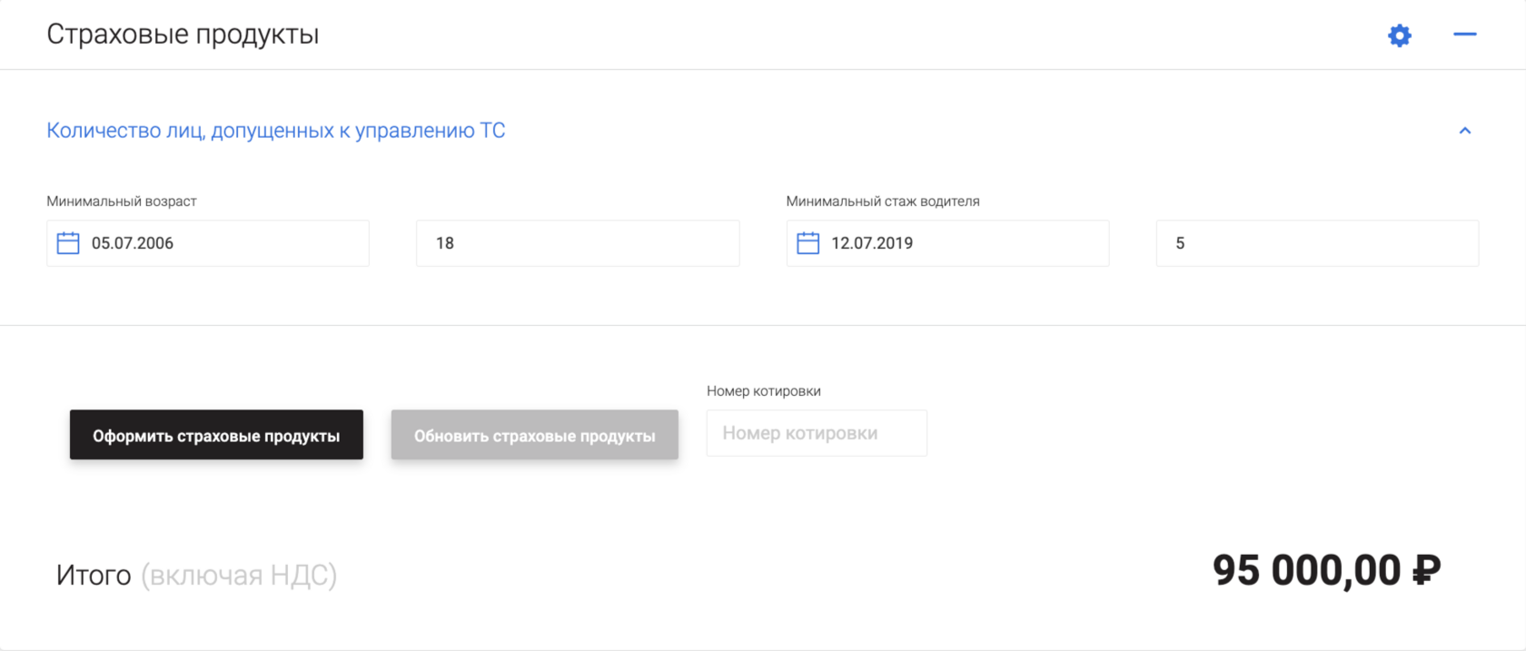Focus the minimum age field showing 18
Screen dimensions: 1526x651
pyautogui.click(x=578, y=243)
